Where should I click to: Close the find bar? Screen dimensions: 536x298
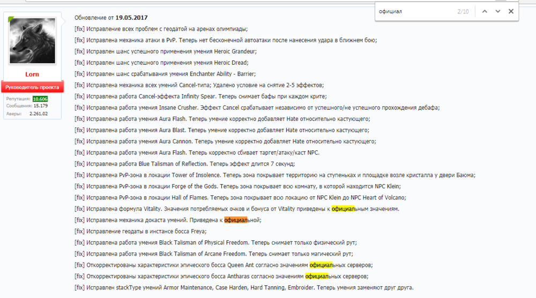coord(511,11)
